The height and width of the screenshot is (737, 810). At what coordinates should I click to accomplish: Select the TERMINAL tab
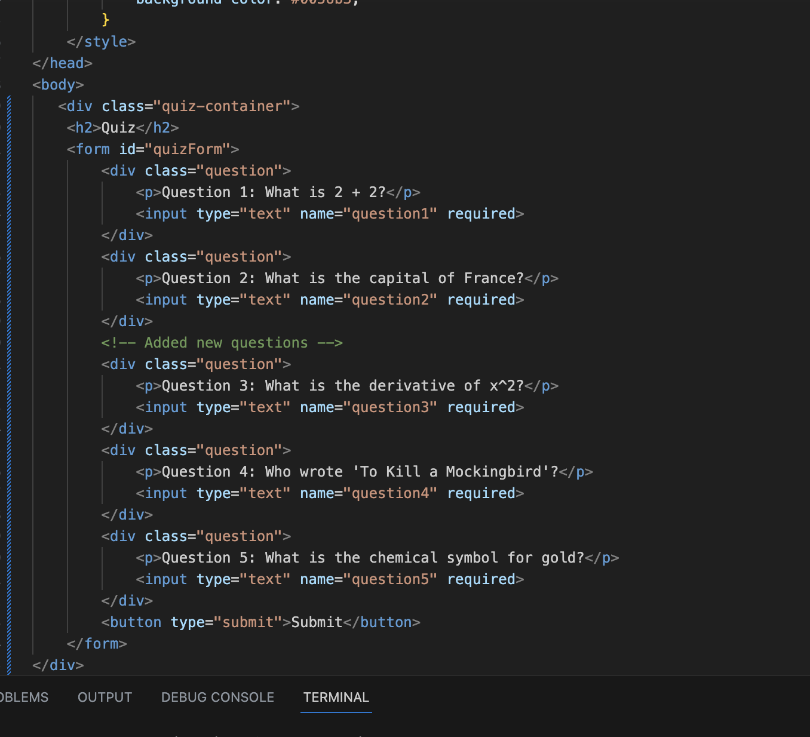[336, 697]
